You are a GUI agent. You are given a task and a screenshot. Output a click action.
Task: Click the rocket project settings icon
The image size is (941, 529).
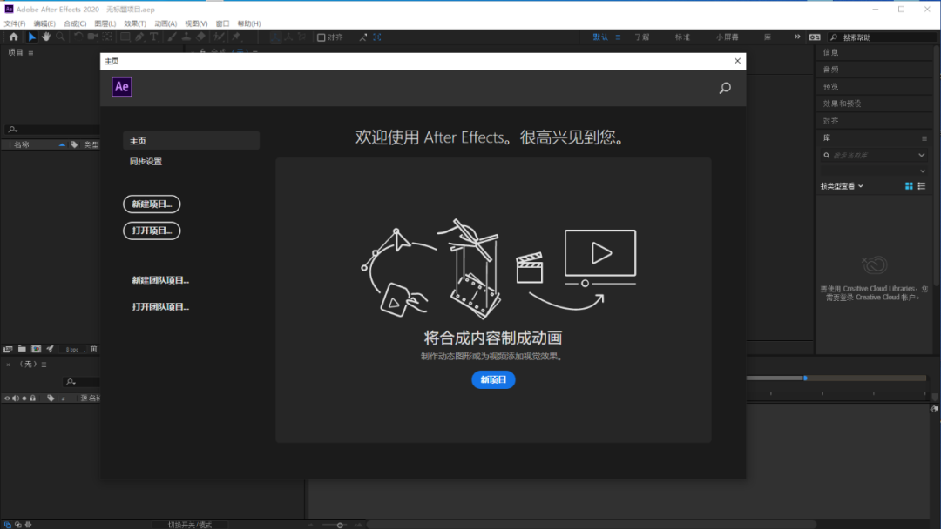click(51, 349)
